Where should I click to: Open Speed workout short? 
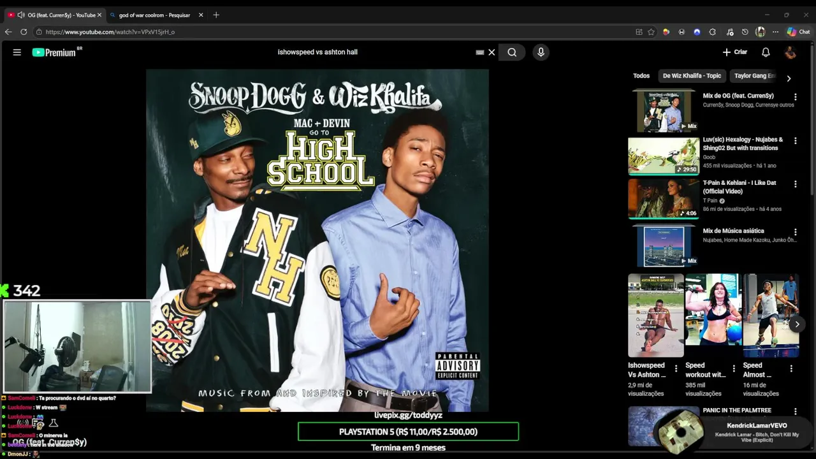pyautogui.click(x=713, y=316)
